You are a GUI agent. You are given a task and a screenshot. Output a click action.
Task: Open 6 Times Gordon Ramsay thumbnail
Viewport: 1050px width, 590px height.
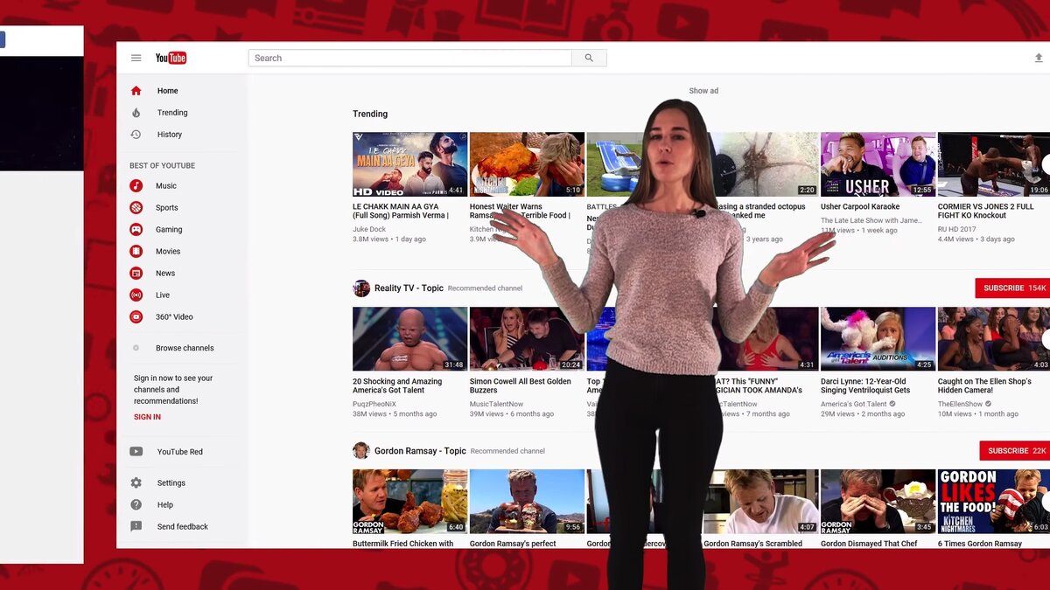[x=994, y=502]
